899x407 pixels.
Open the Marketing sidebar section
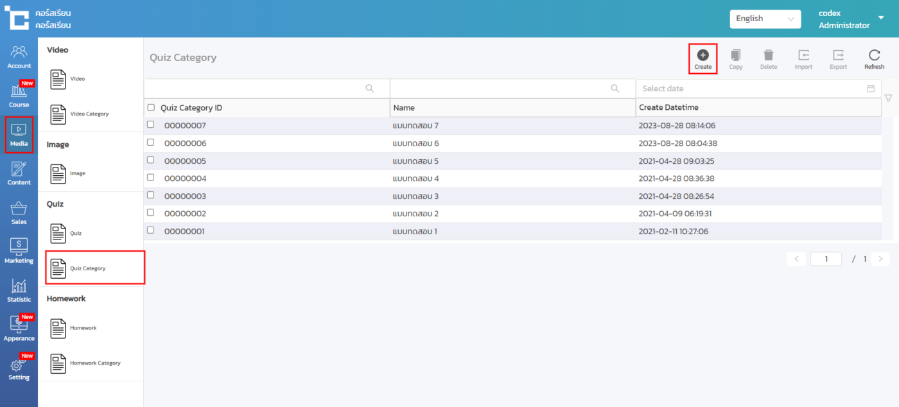[x=19, y=251]
